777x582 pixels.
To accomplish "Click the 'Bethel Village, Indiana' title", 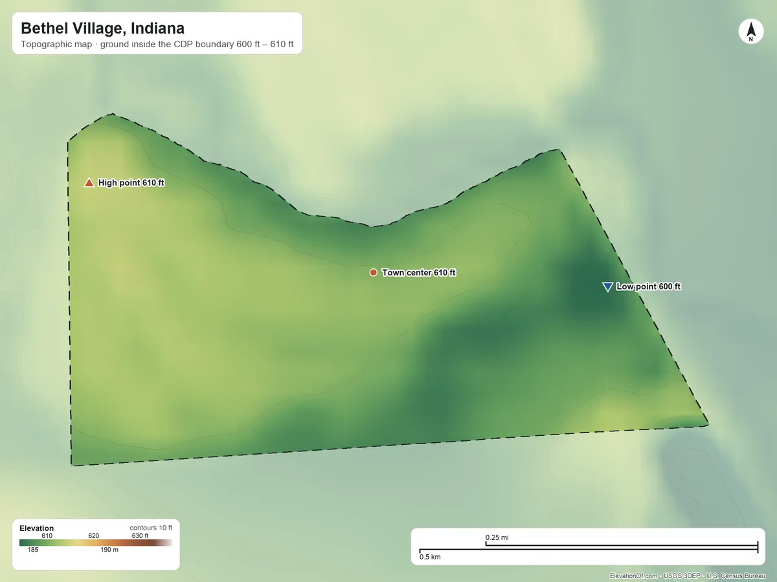I will (102, 28).
